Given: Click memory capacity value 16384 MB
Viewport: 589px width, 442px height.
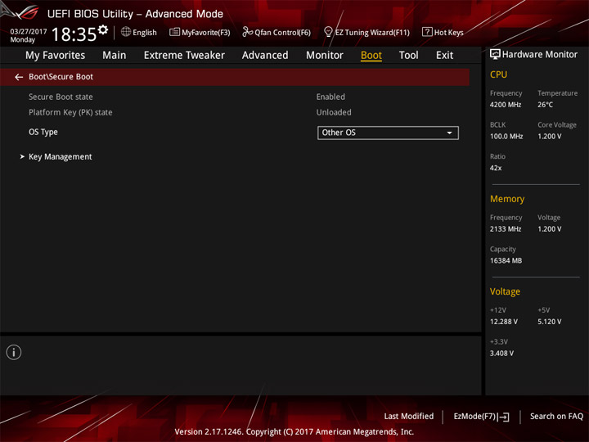Looking at the screenshot, I should [506, 260].
